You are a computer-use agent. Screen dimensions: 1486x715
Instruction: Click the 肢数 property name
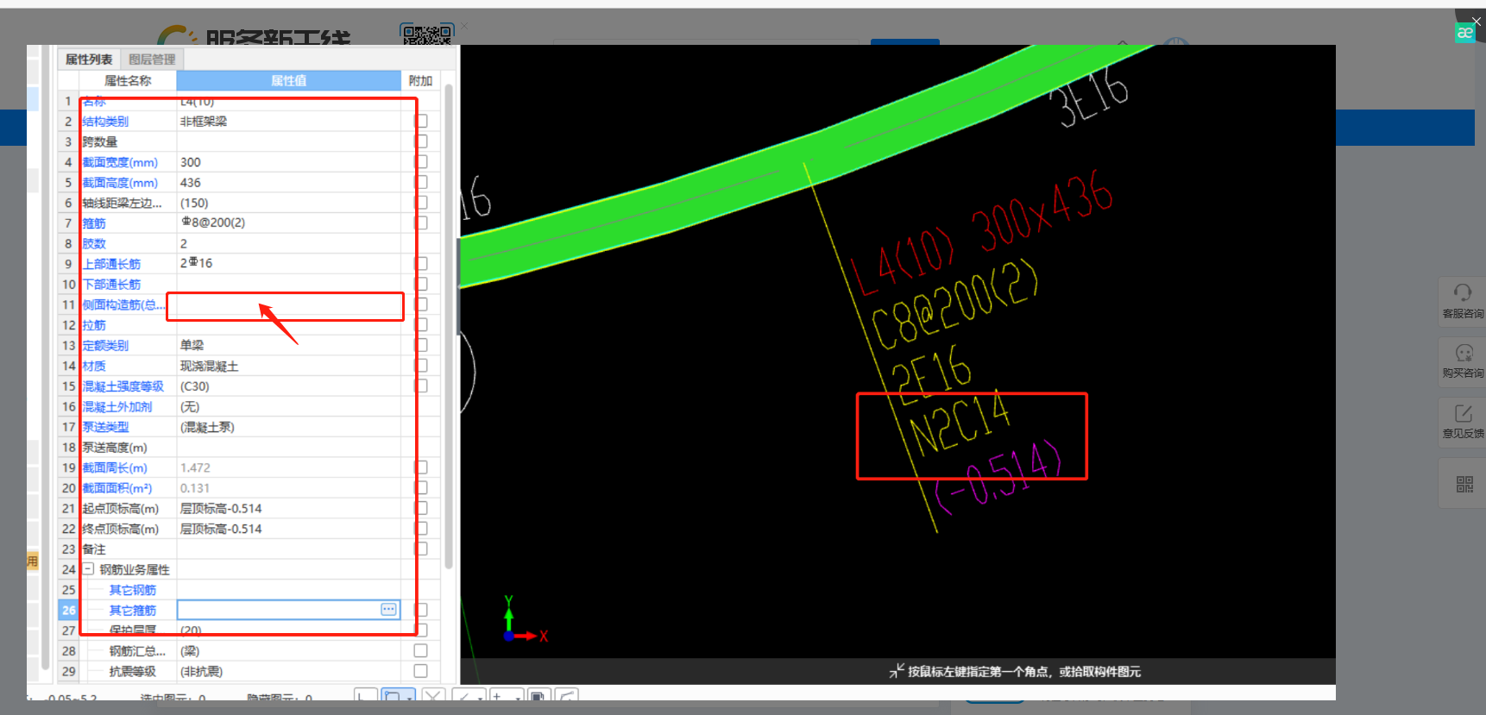click(x=94, y=243)
